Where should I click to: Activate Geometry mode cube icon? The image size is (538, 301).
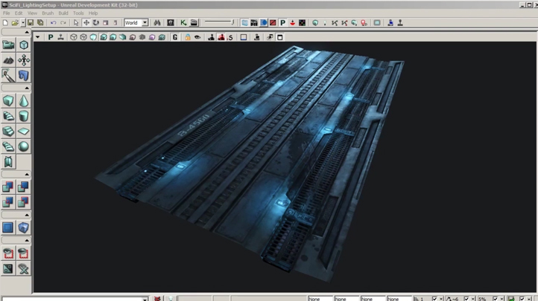24,45
